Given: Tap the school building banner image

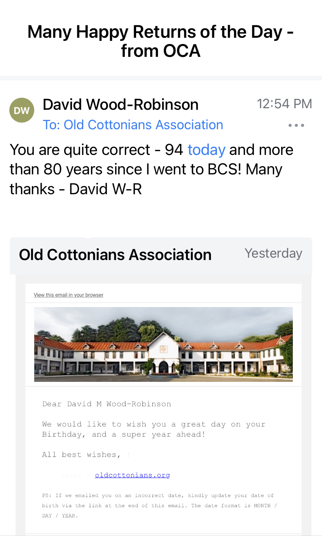Looking at the screenshot, I should pyautogui.click(x=163, y=344).
